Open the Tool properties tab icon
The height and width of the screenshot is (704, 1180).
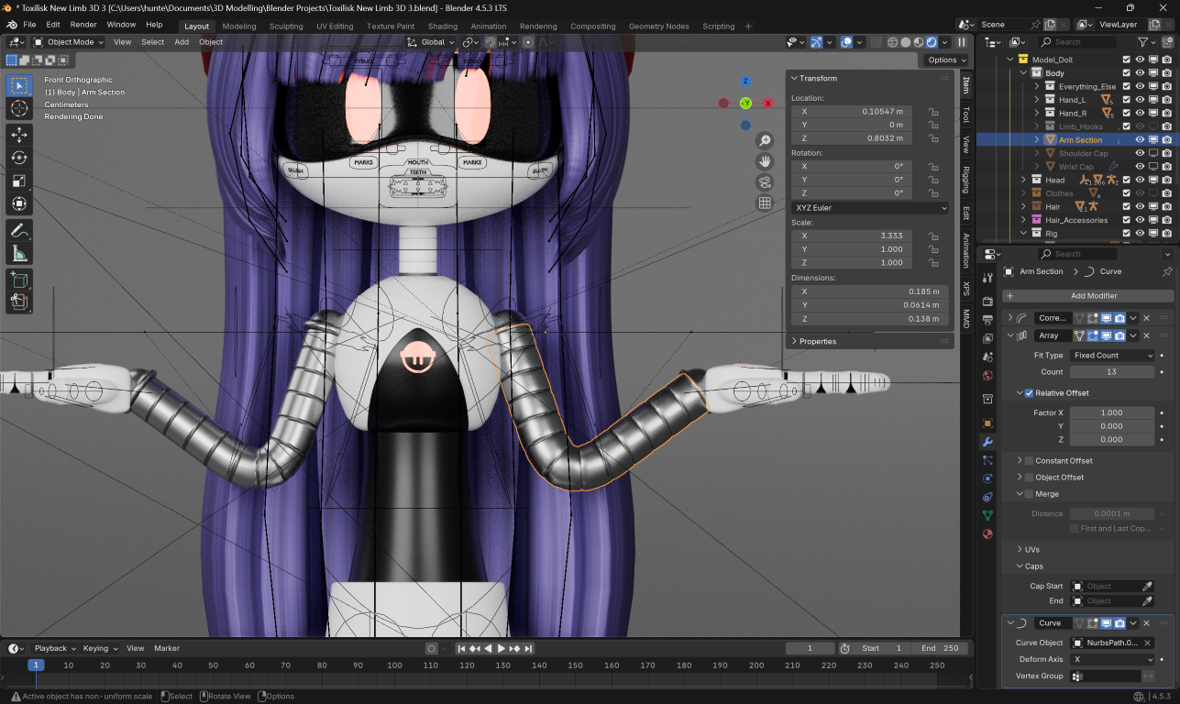coord(987,278)
